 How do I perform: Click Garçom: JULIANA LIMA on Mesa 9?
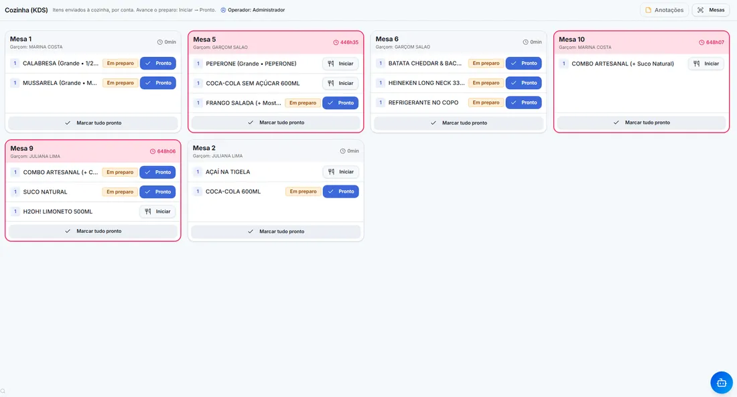point(36,157)
